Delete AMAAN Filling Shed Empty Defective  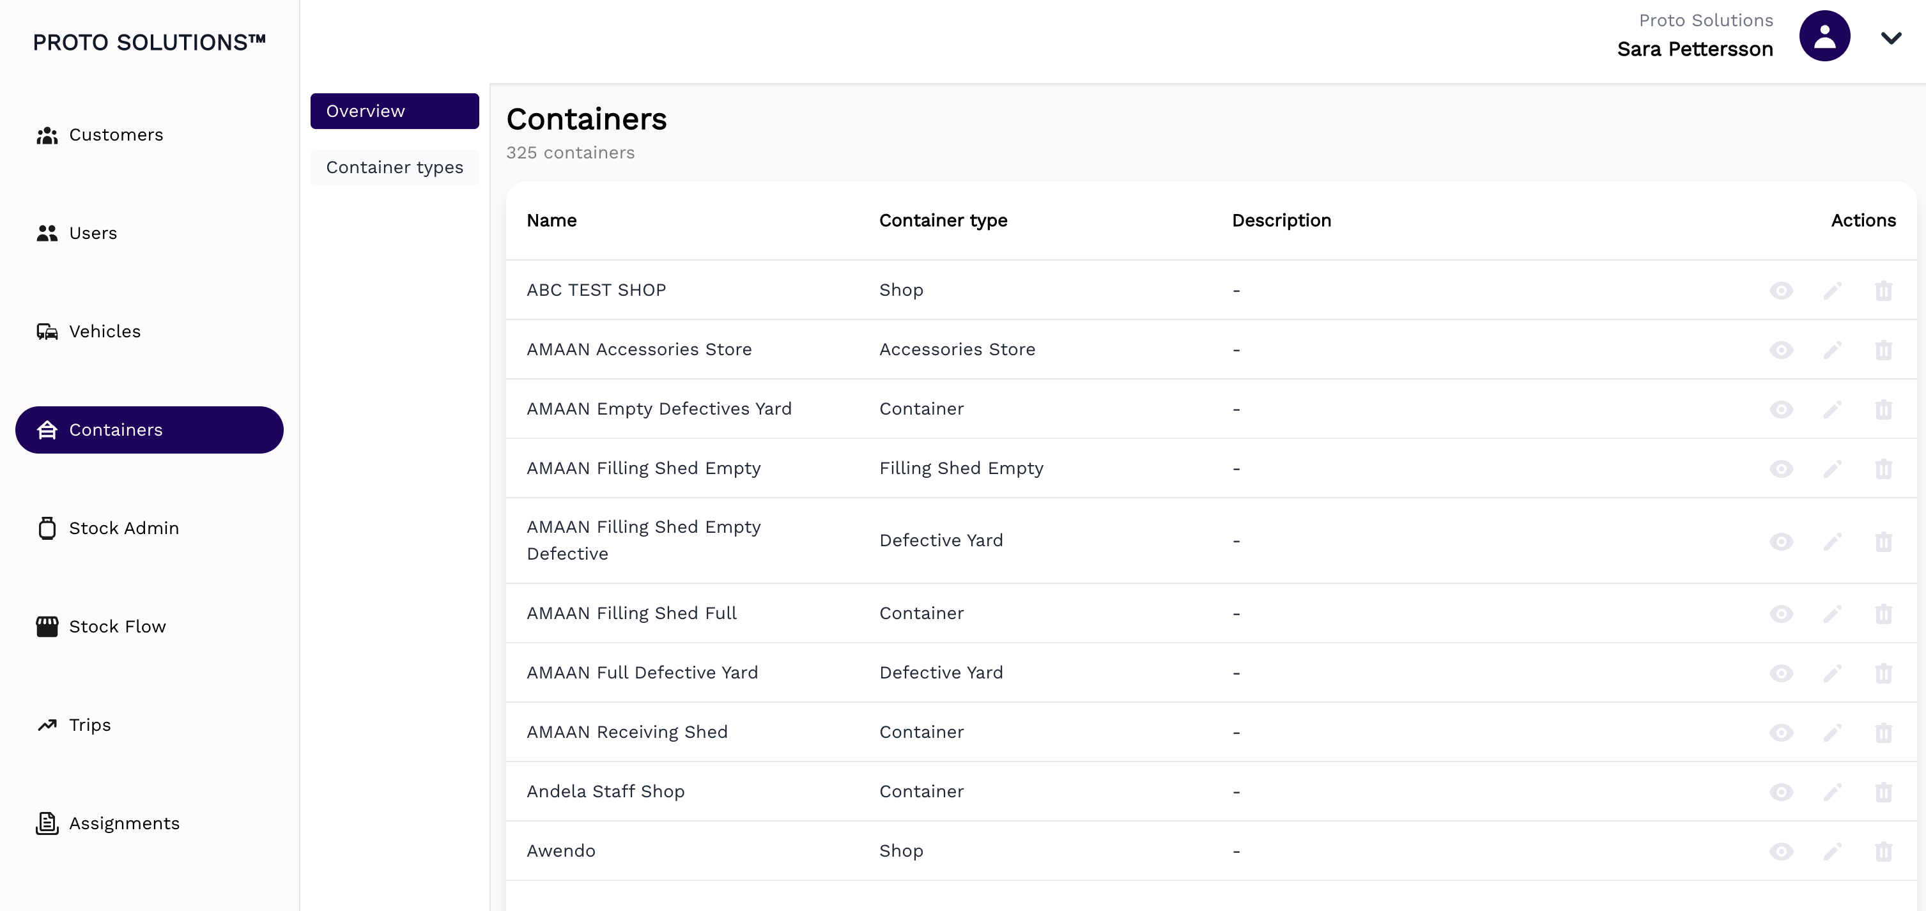pos(1883,541)
